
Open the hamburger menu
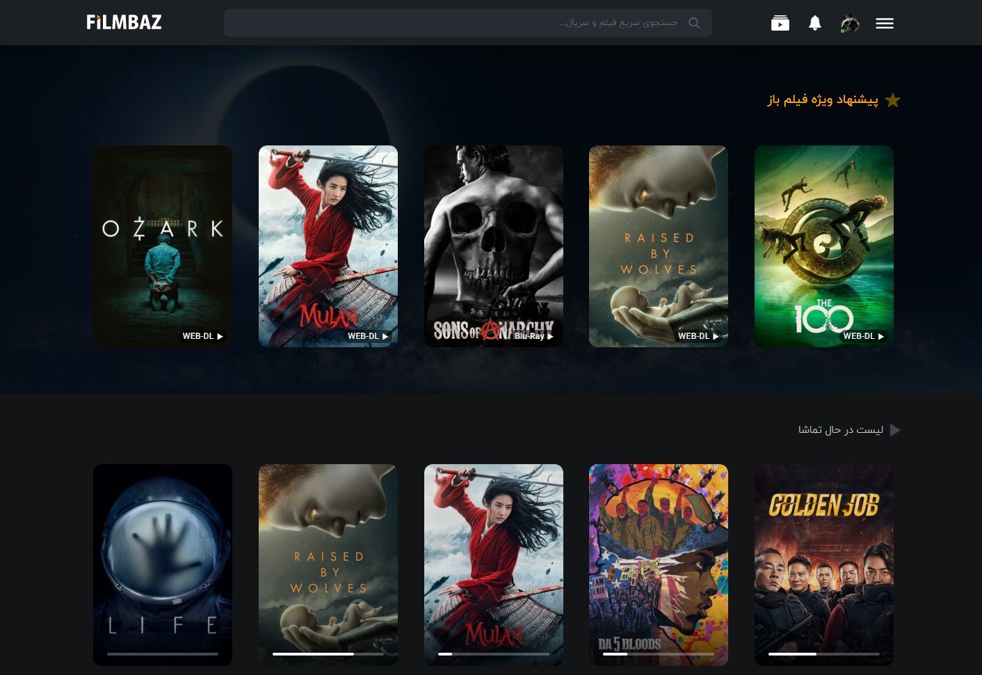(x=885, y=24)
